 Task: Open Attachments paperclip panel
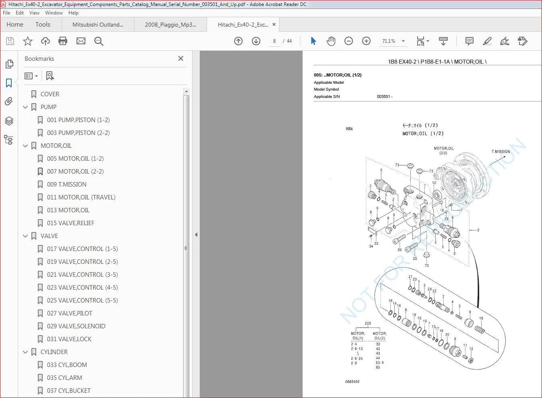click(9, 102)
